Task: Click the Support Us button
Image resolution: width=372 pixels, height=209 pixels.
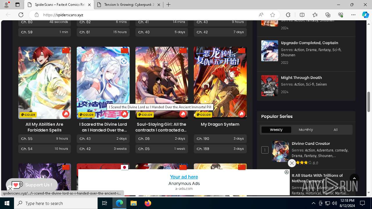Action: [x=32, y=185]
